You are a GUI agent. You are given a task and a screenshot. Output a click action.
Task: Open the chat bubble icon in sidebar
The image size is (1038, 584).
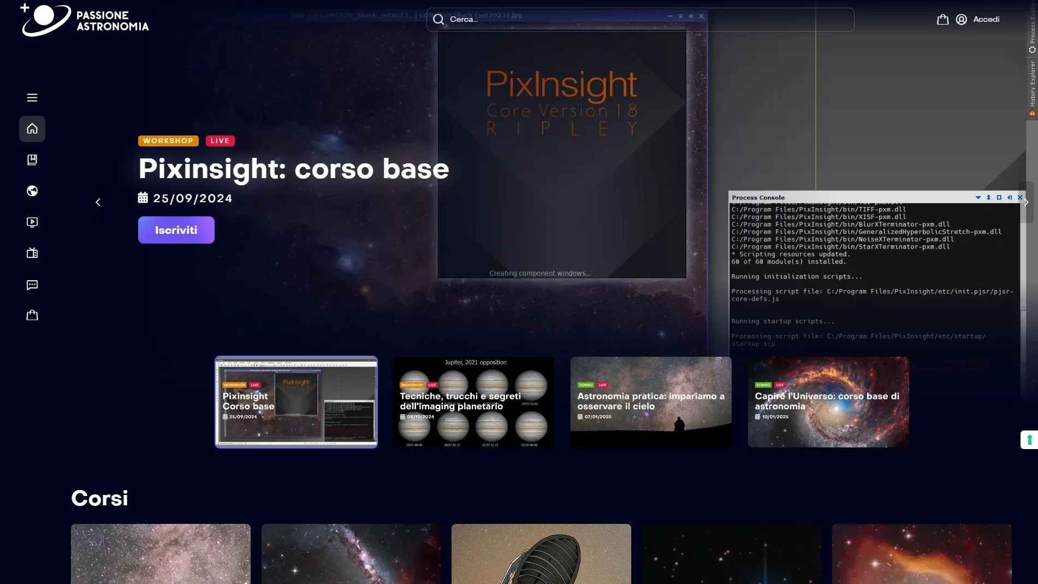pos(32,285)
